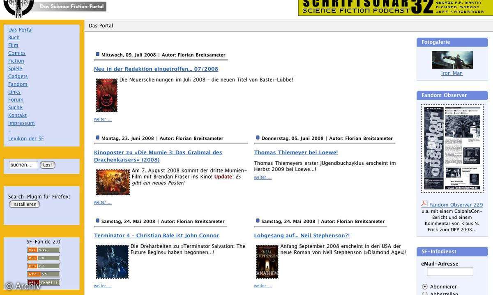This screenshot has height=295, width=493.
Task: Open 'Thomas Thiemeyer bei Loewe!' headline
Action: pos(296,152)
